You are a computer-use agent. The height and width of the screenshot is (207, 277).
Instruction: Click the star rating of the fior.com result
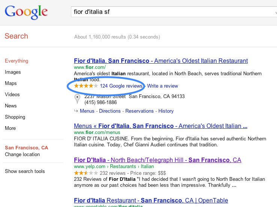tap(86, 86)
